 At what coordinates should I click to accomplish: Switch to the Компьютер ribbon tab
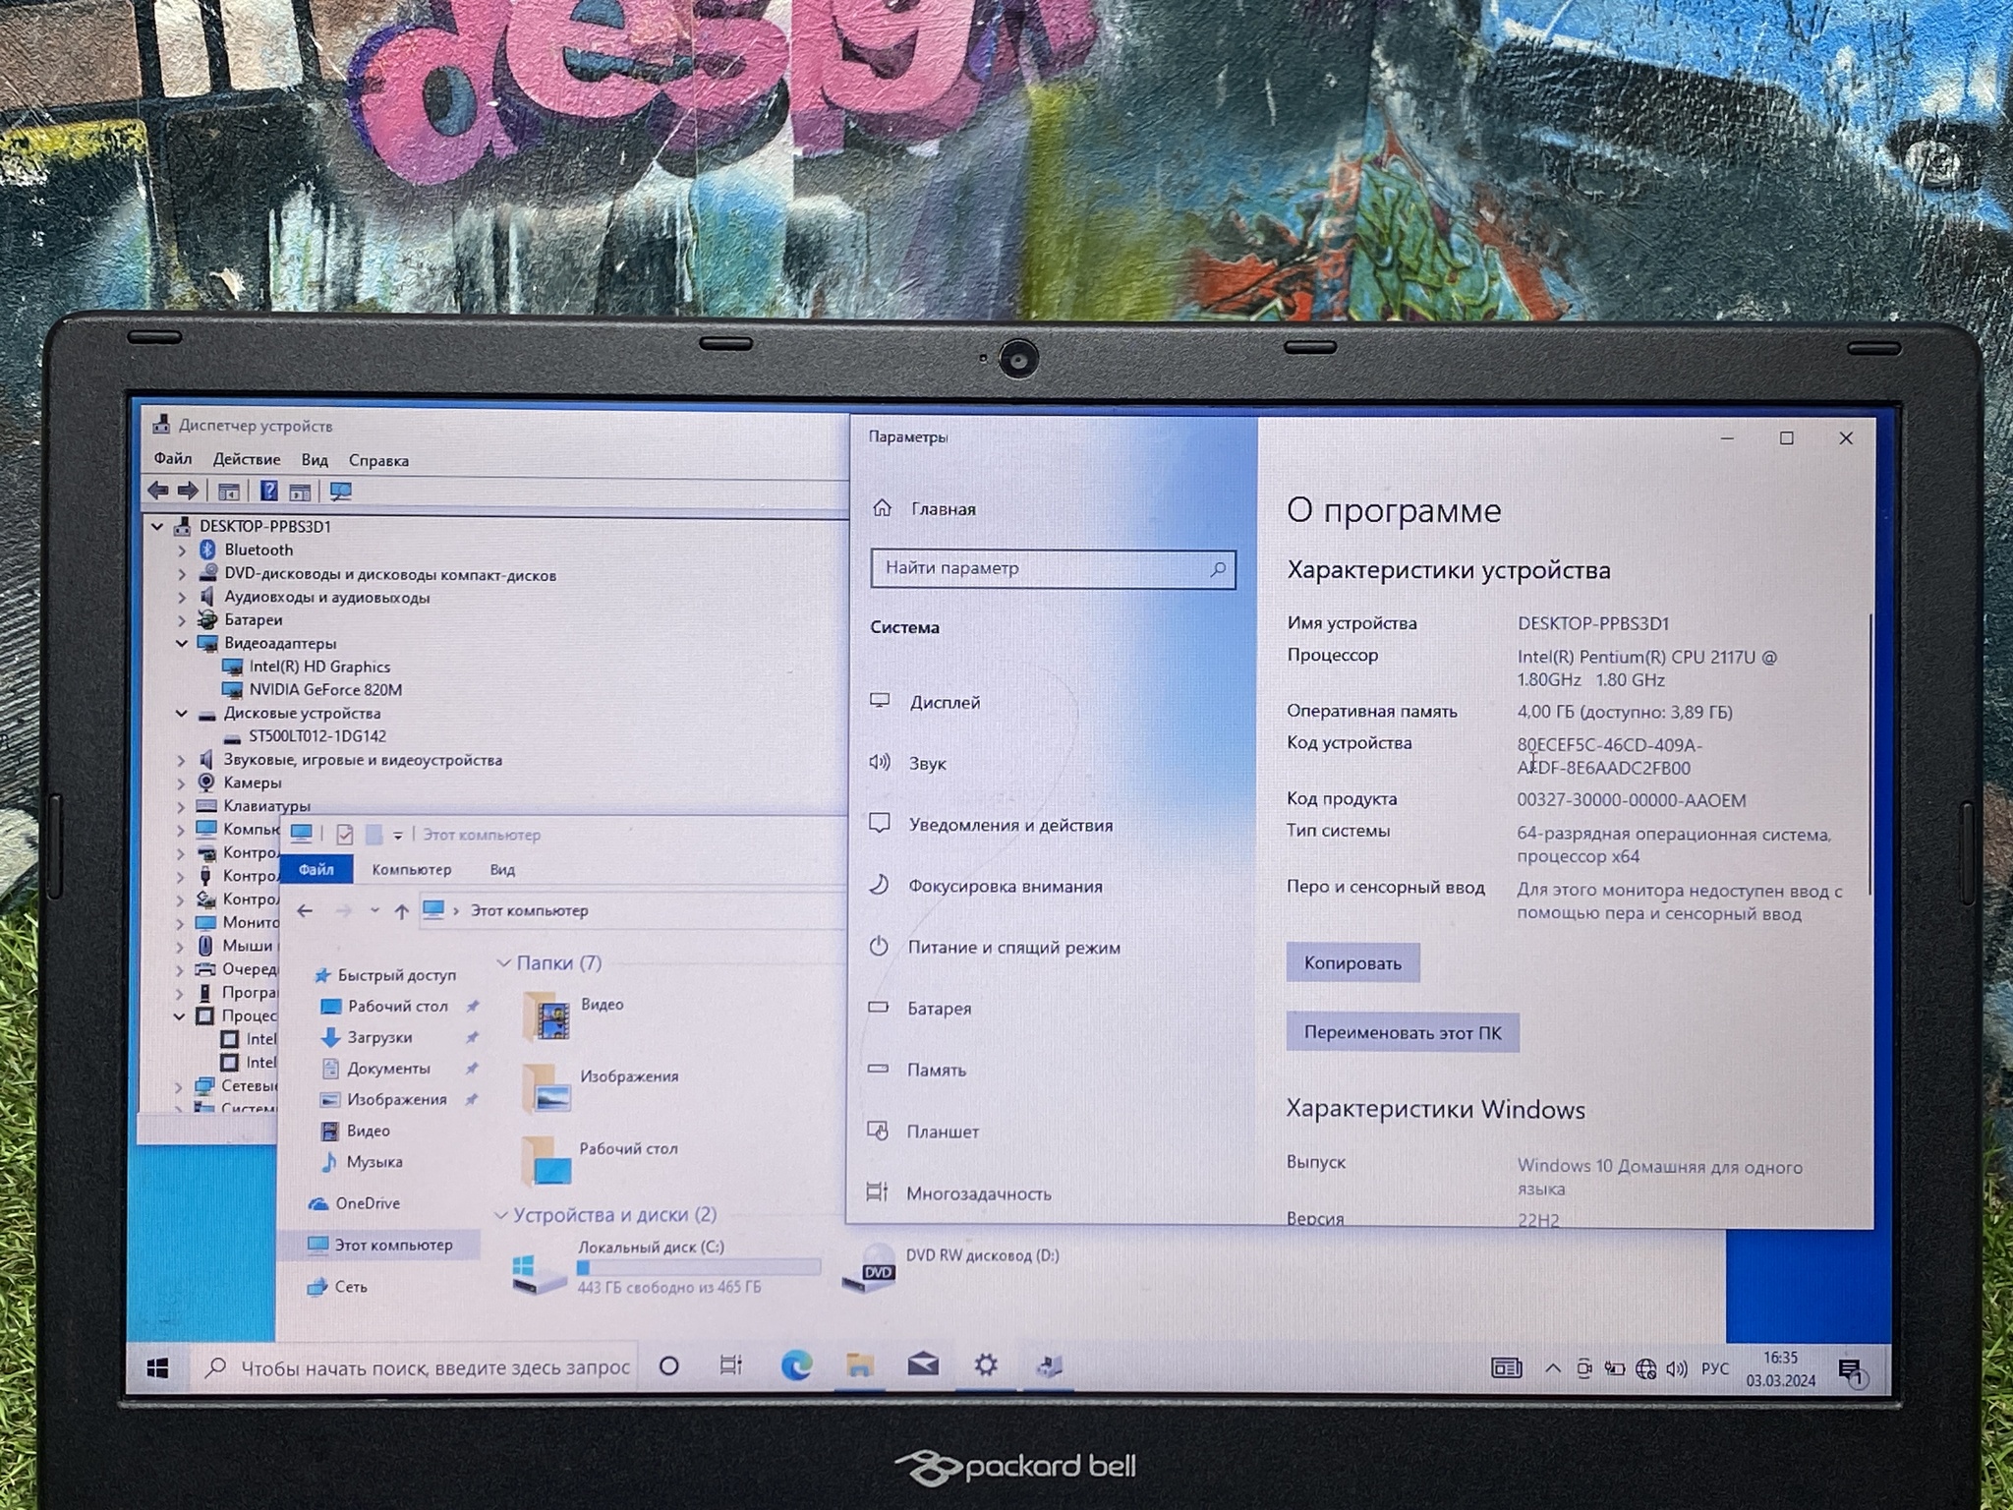[411, 870]
